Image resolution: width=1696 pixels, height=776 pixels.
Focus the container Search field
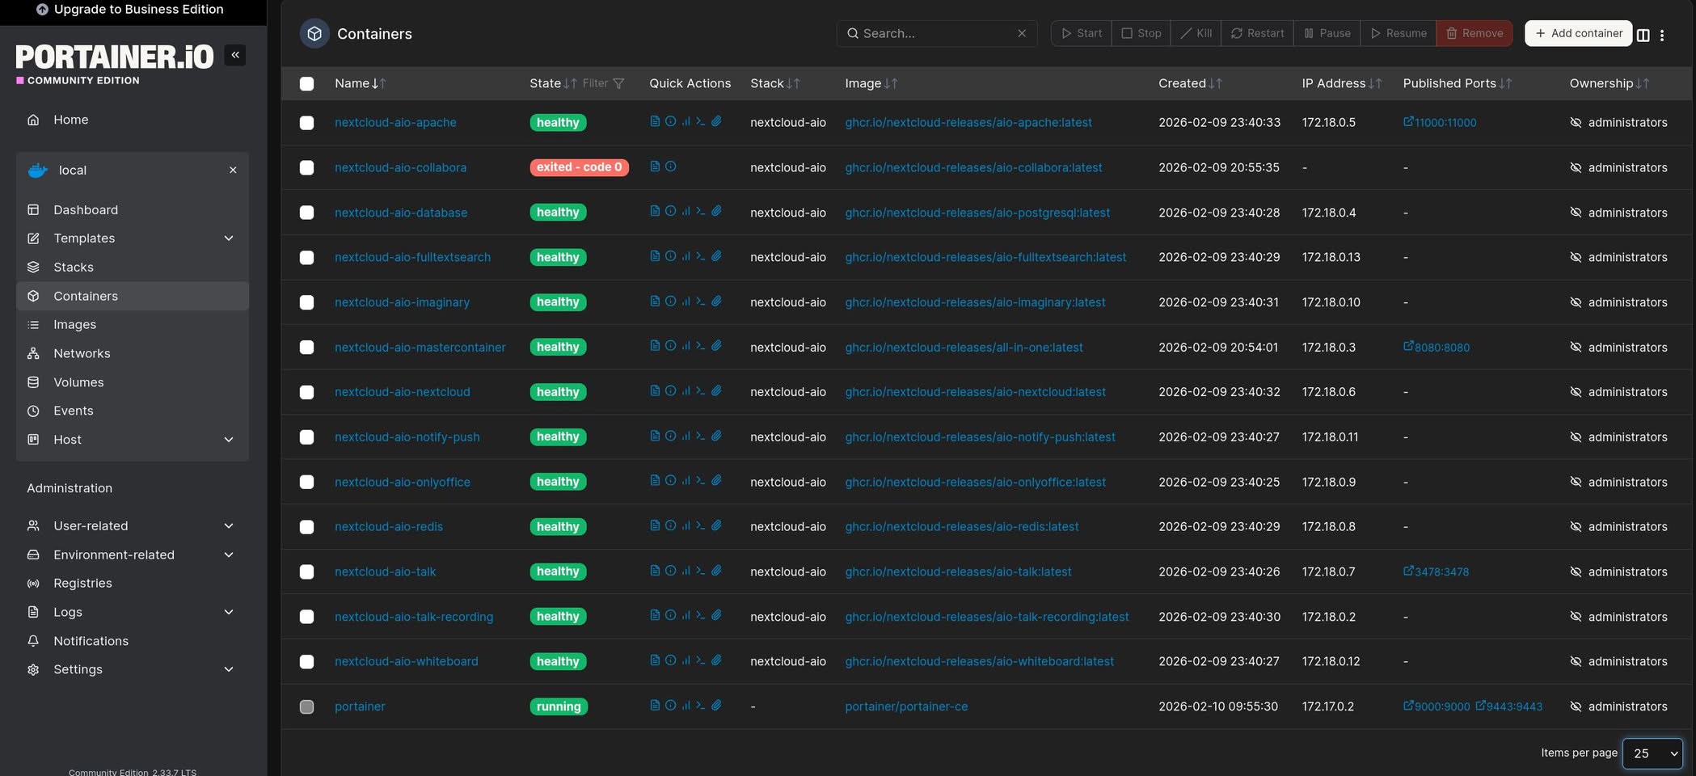pyautogui.click(x=936, y=33)
